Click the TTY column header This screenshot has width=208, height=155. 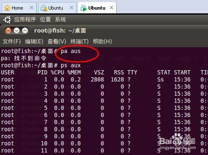pos(132,72)
